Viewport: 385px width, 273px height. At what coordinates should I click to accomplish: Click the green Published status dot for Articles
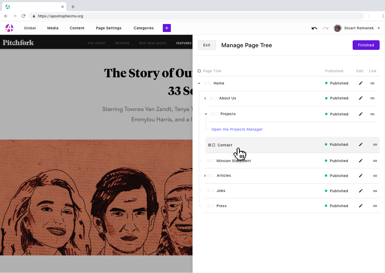click(x=326, y=176)
